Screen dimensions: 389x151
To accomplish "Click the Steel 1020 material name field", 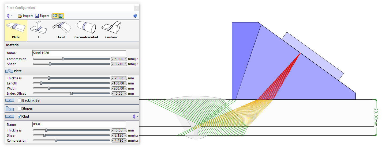I will point(79,53).
